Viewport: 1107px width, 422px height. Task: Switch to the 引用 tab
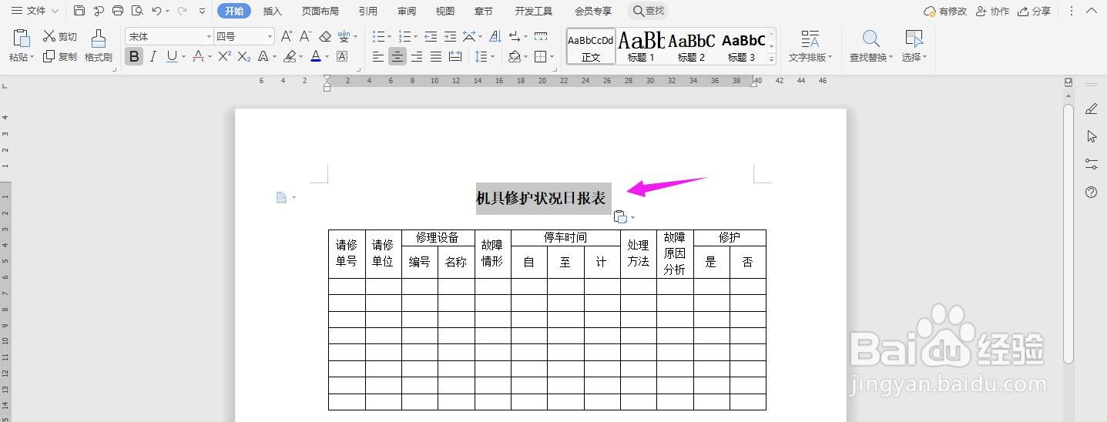pyautogui.click(x=368, y=11)
